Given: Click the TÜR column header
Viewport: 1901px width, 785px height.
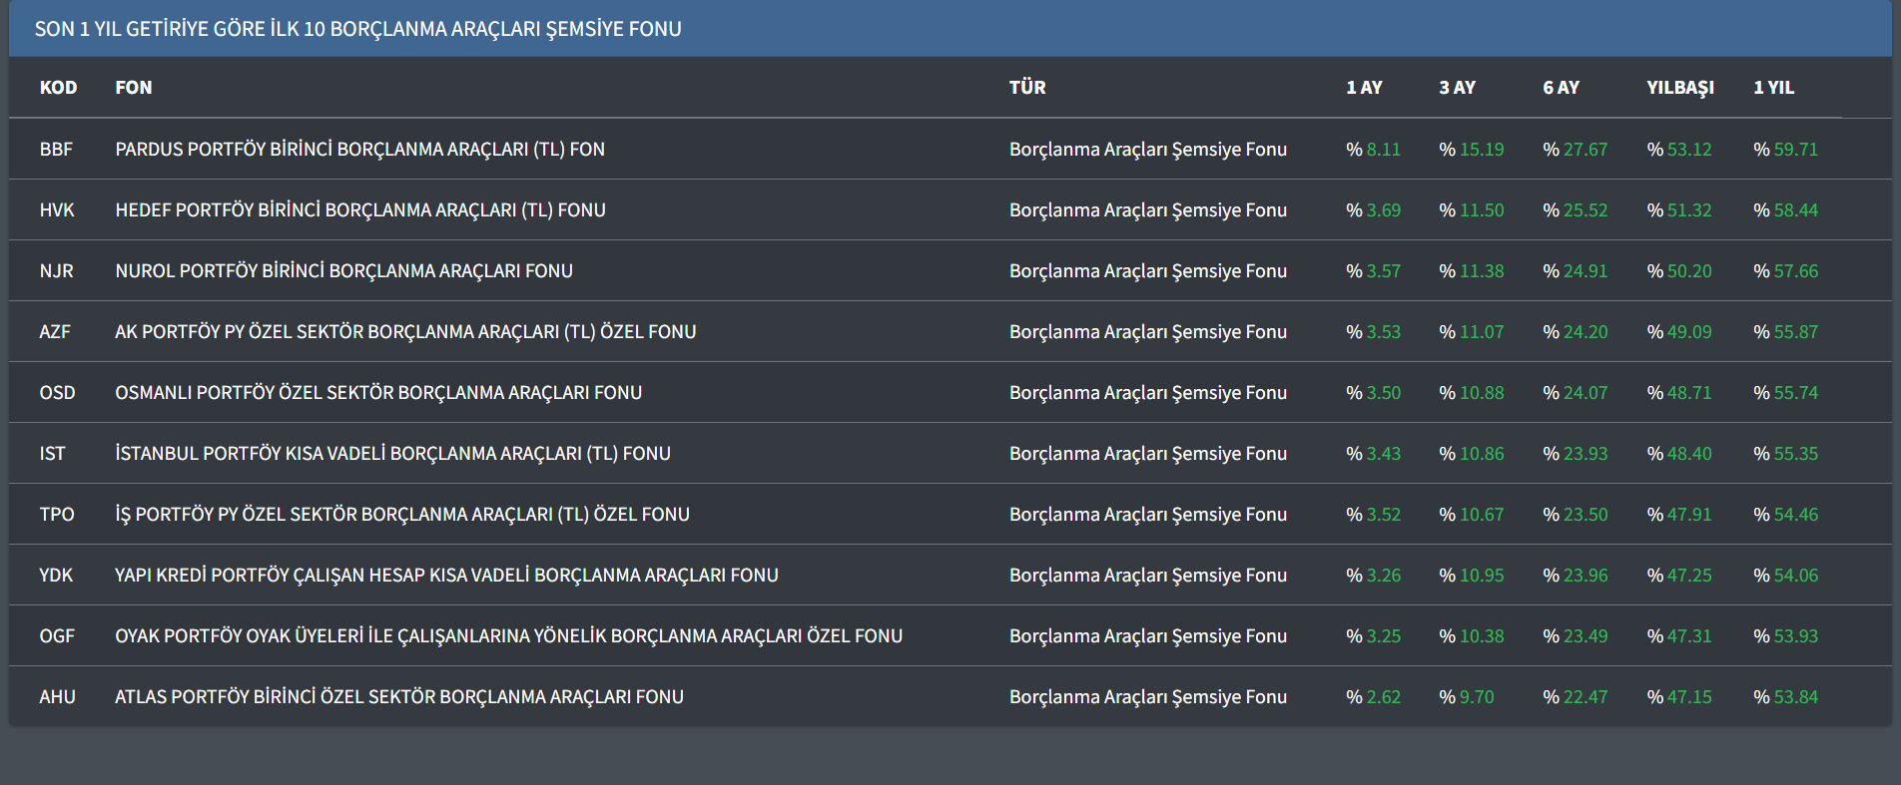Looking at the screenshot, I should [x=1027, y=88].
